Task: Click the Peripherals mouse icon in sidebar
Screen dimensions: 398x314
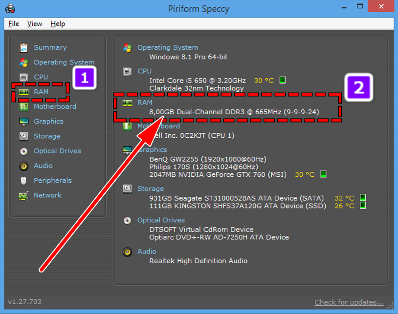Action: [x=23, y=181]
